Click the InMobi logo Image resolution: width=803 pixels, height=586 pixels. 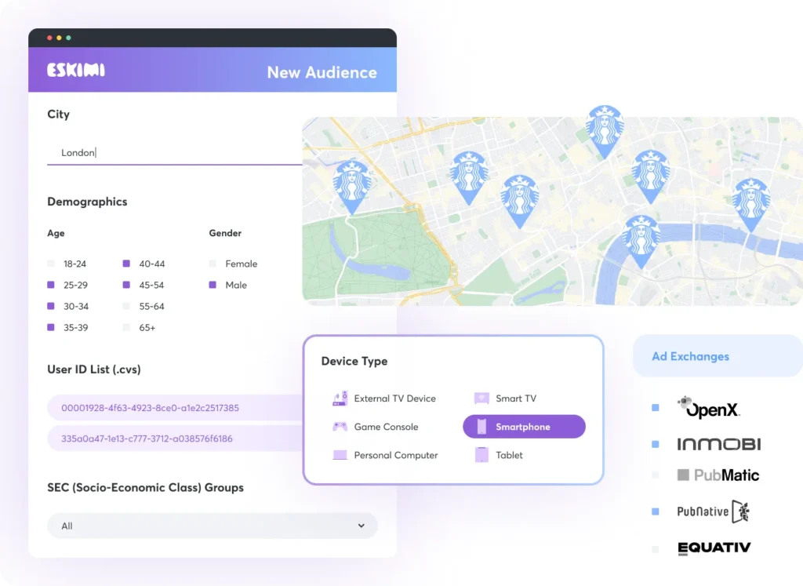(x=719, y=443)
